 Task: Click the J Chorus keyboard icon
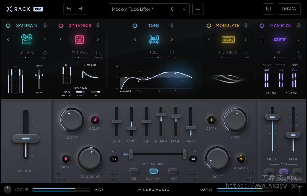(228, 39)
